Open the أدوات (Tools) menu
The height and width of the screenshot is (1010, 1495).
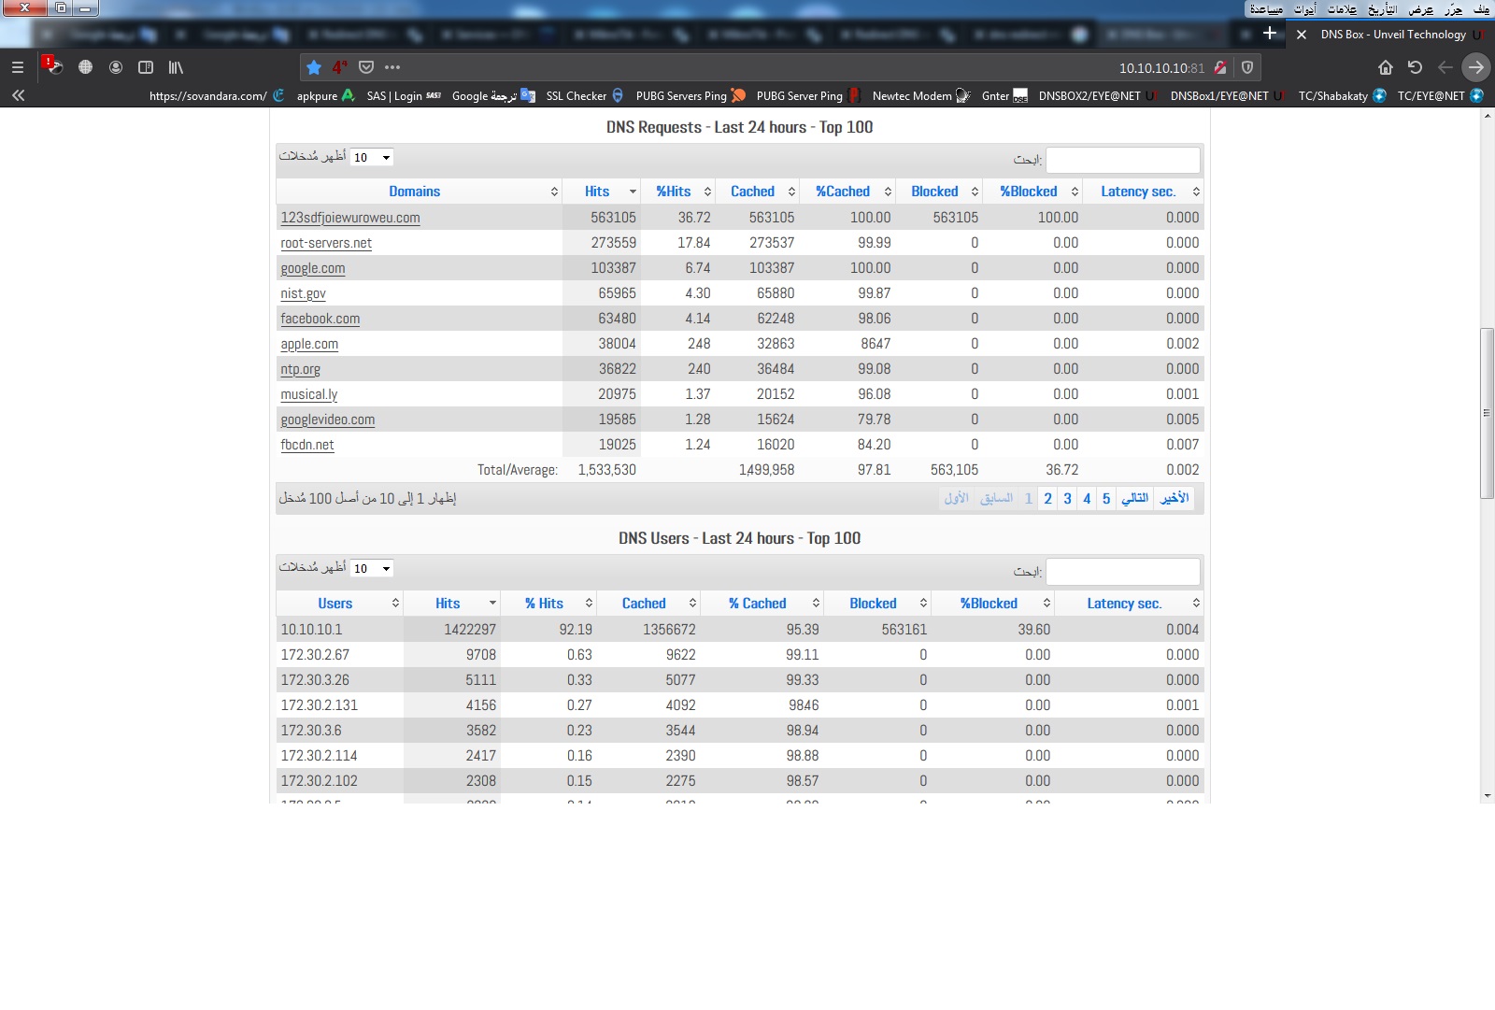click(x=1304, y=9)
